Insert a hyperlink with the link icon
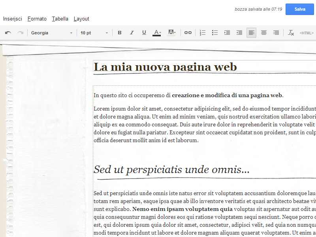Viewport: 316px width, 237px height. pyautogui.click(x=188, y=33)
